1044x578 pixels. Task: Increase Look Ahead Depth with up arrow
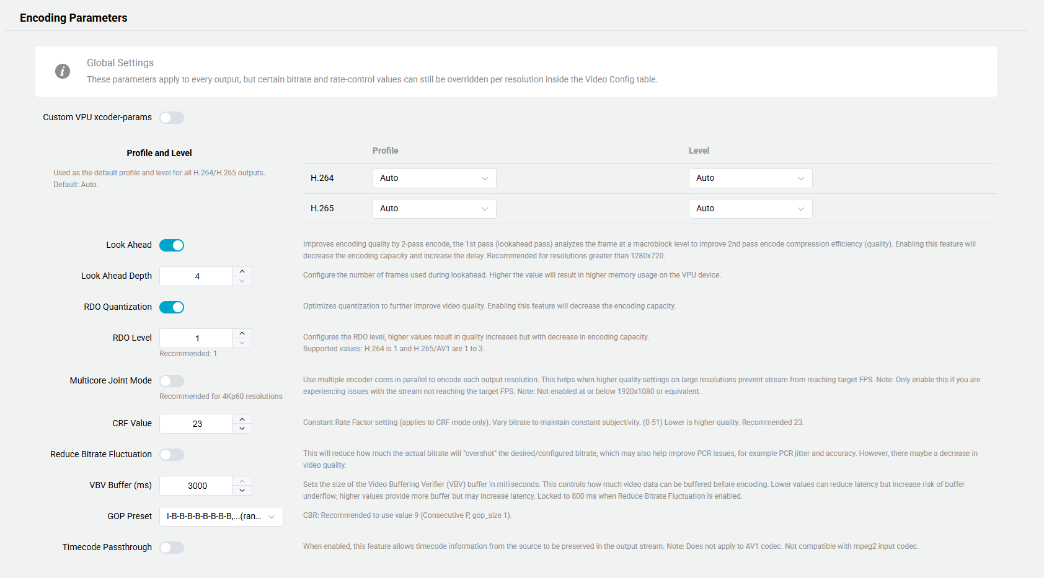point(242,271)
